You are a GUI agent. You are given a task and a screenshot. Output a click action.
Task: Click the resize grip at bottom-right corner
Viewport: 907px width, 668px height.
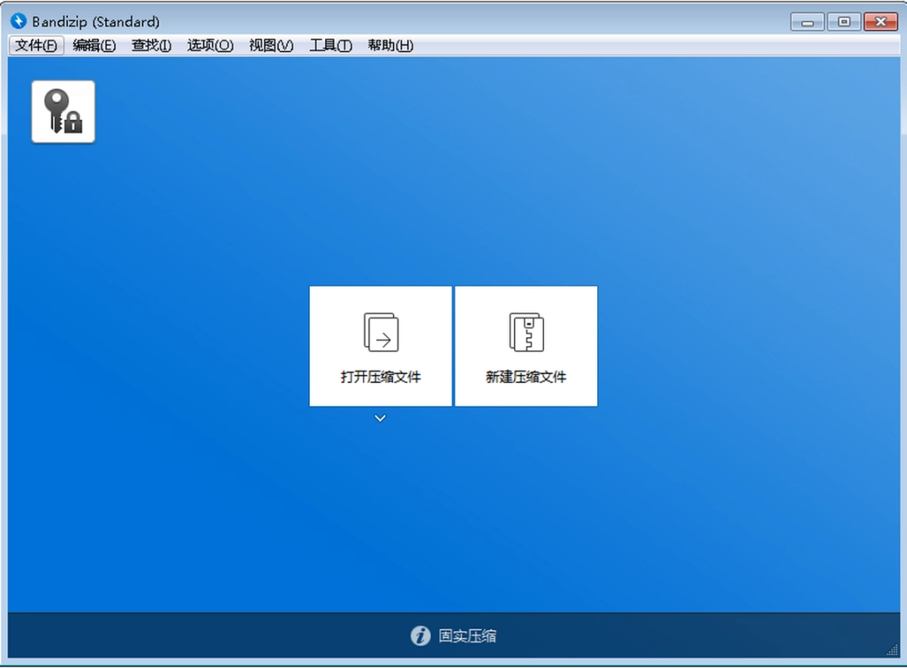(892, 649)
